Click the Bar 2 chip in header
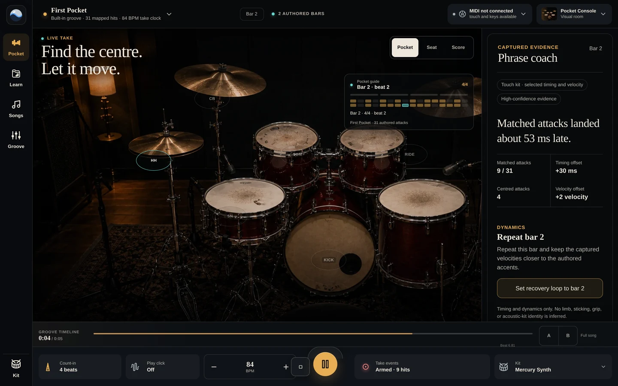The width and height of the screenshot is (618, 386). tap(252, 14)
